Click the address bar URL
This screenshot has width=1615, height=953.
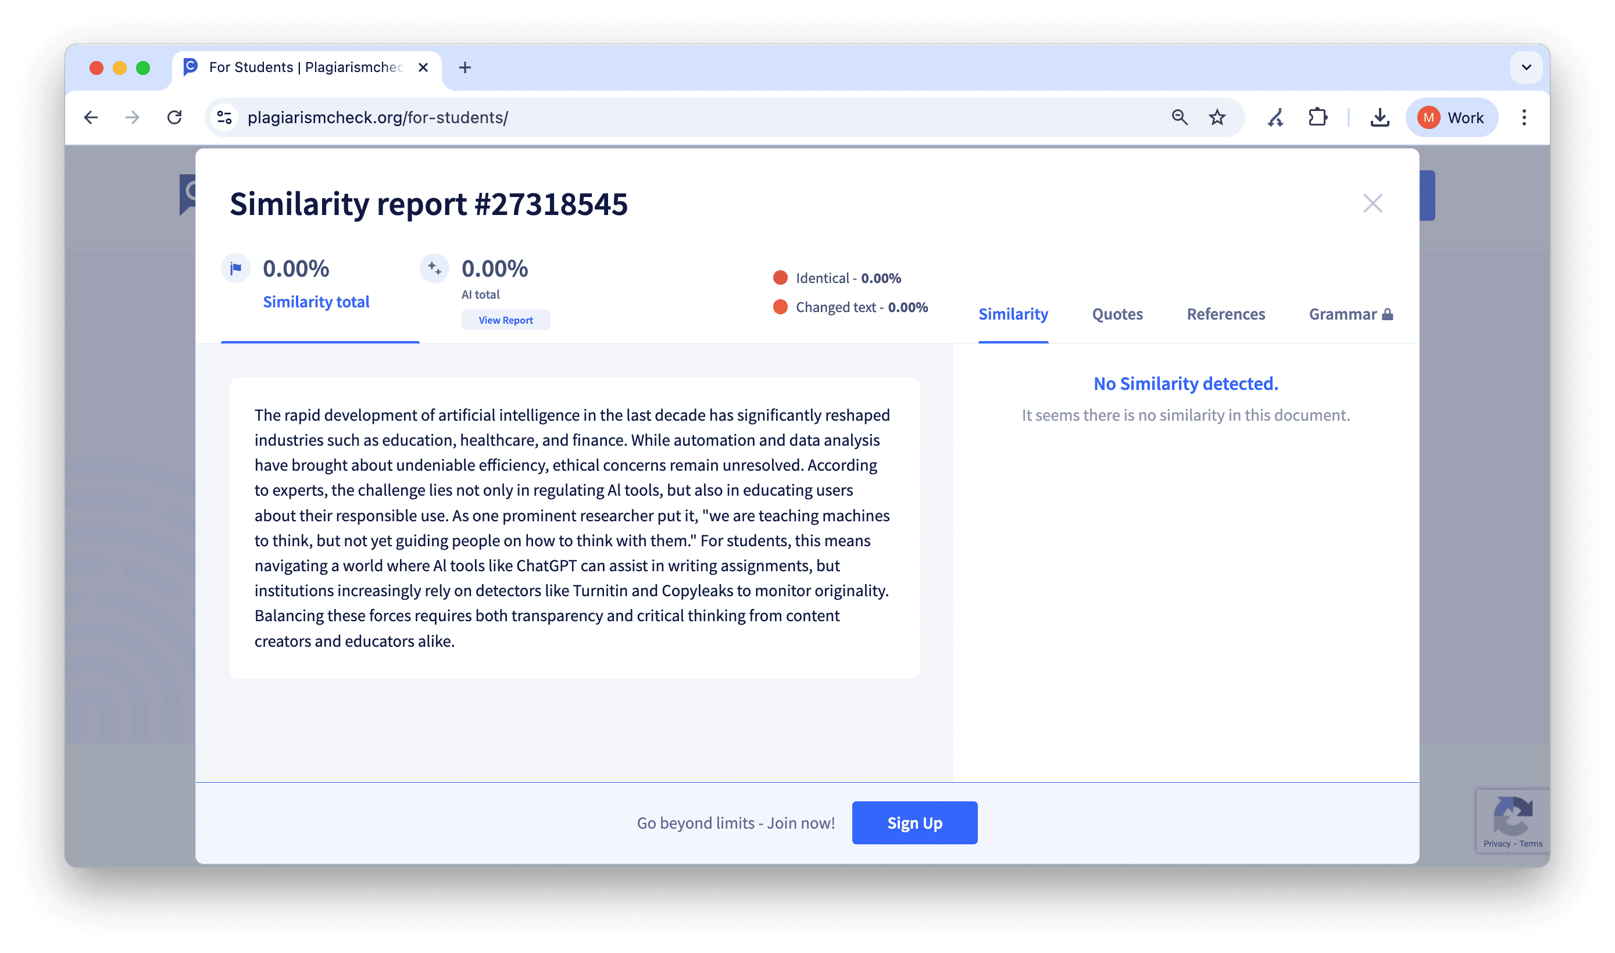coord(378,117)
